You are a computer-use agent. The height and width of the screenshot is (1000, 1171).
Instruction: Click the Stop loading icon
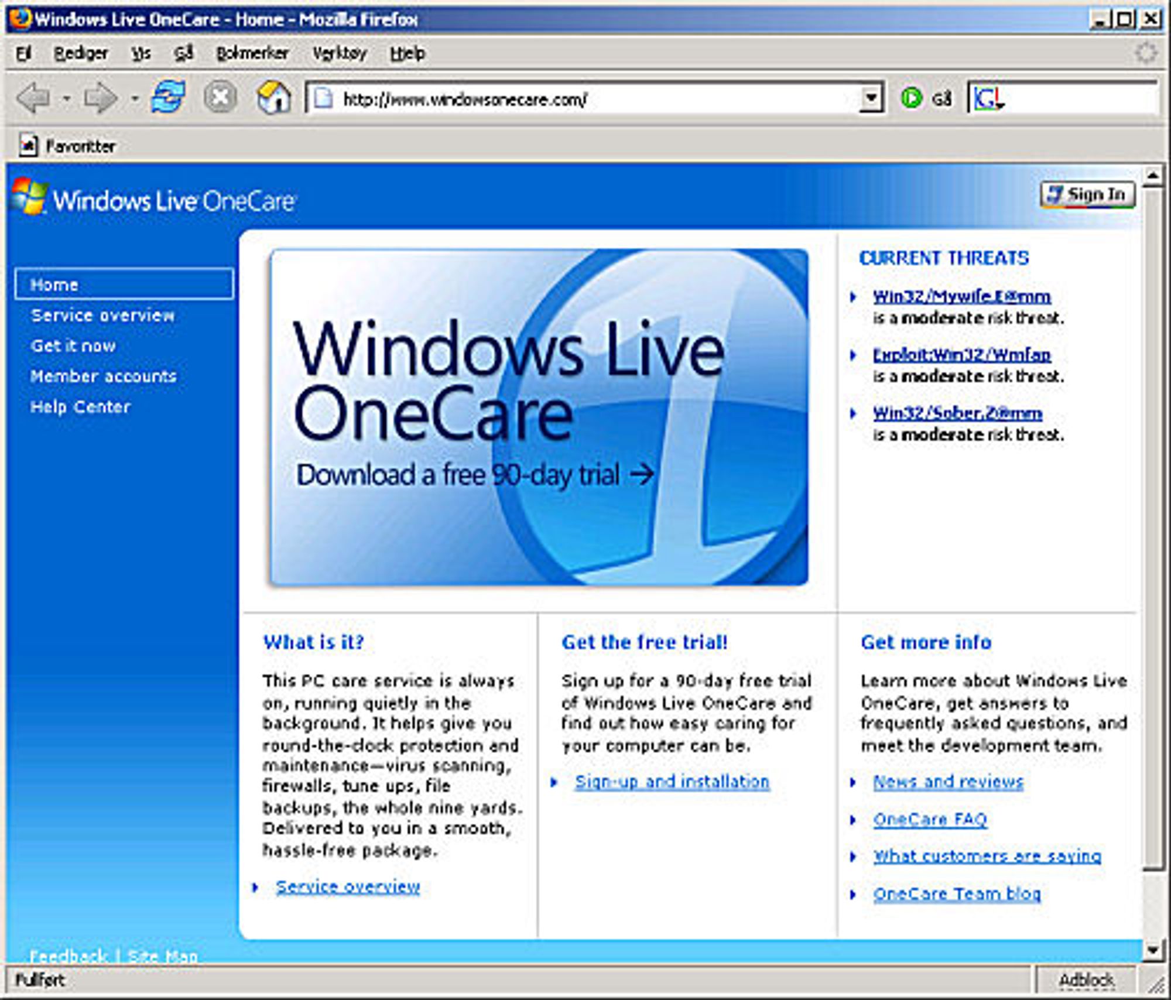point(220,97)
